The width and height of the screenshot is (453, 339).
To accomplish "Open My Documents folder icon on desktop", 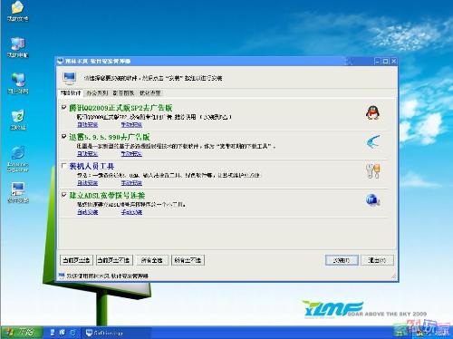I will pyautogui.click(x=17, y=7).
